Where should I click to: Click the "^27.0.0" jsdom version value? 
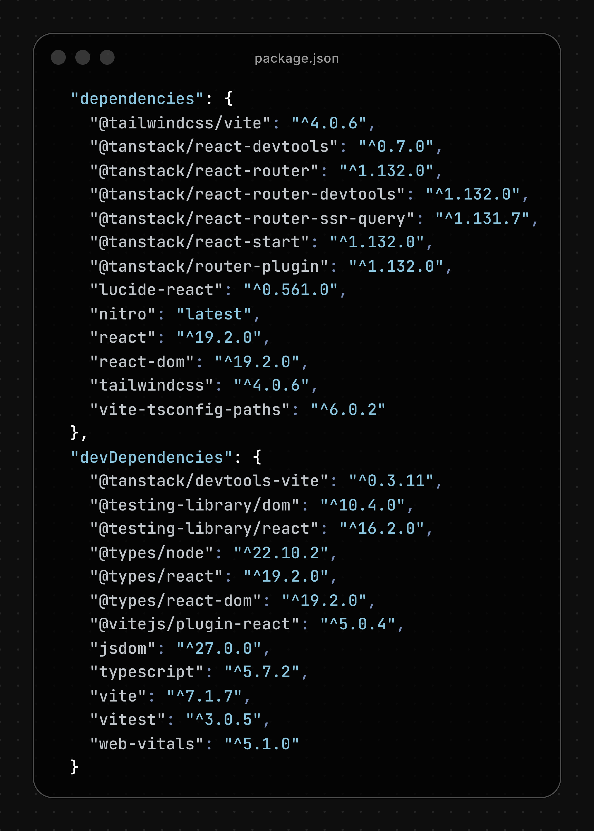[x=219, y=648]
